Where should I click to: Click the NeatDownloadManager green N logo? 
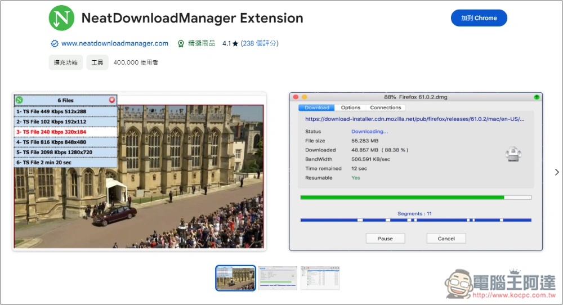tap(61, 18)
